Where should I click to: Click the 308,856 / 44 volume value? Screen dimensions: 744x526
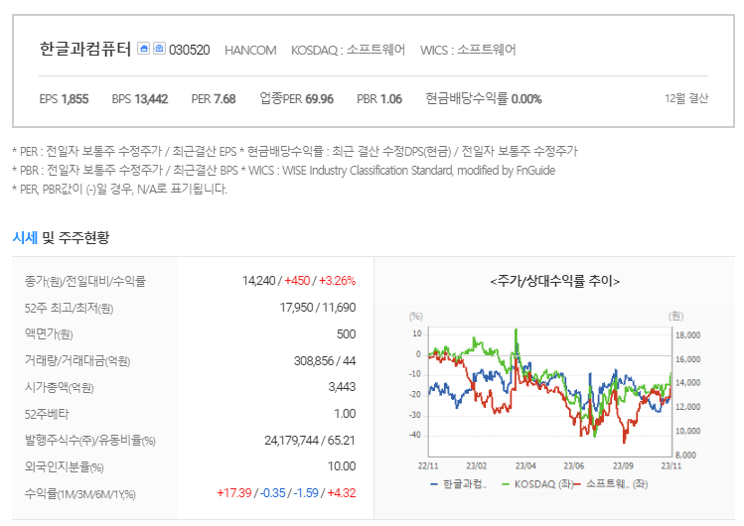[x=325, y=360]
